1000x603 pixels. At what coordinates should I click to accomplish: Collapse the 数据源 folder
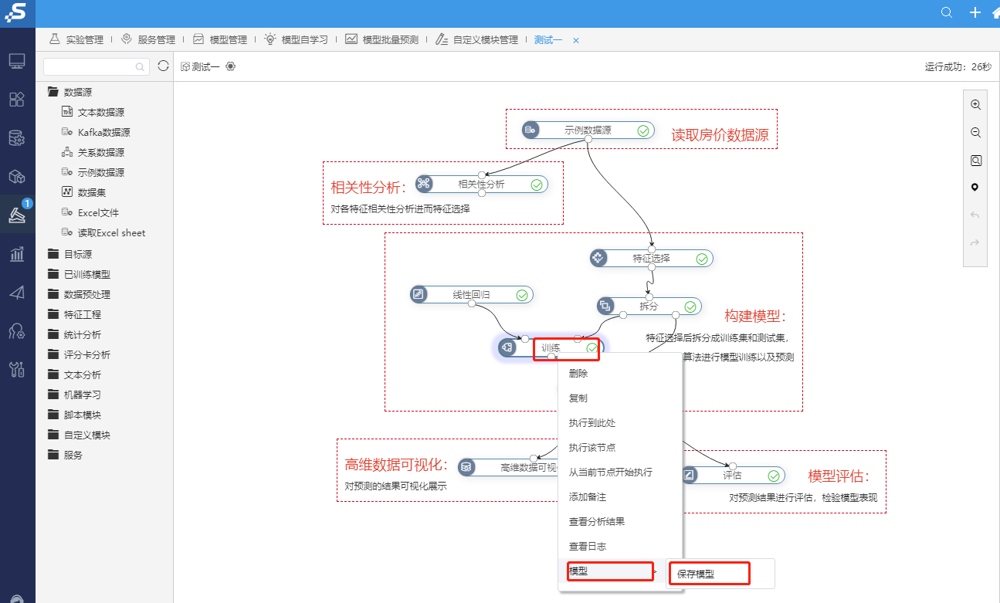point(53,92)
